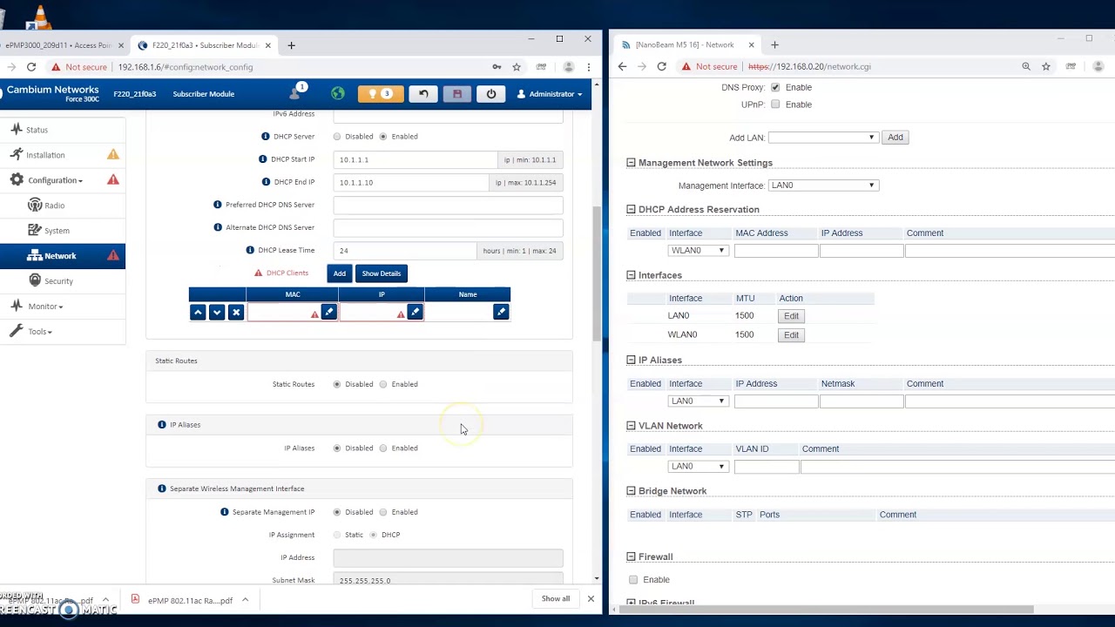Open the orange lightbulb alerts button
1115x627 pixels.
(381, 93)
